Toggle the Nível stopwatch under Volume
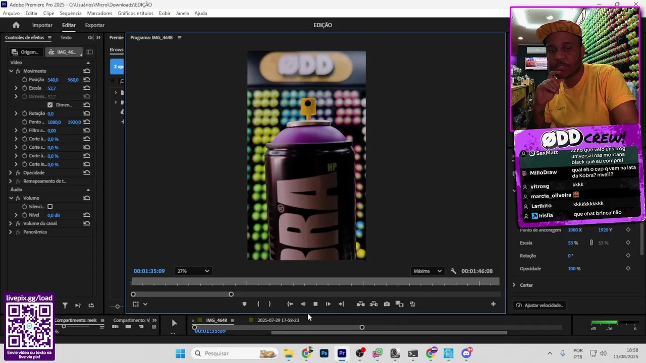The width and height of the screenshot is (646, 363). pyautogui.click(x=25, y=215)
